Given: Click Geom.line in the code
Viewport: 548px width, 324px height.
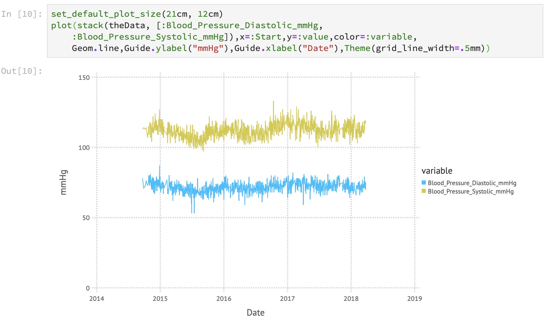Looking at the screenshot, I should [96, 48].
